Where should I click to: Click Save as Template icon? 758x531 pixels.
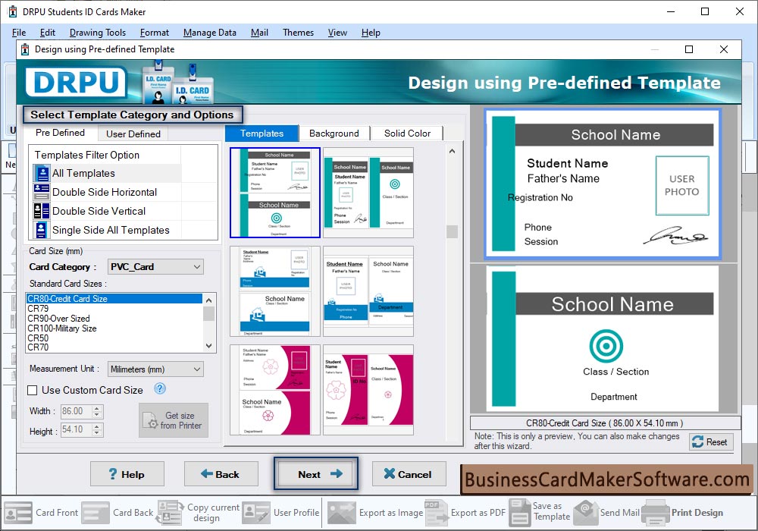(x=520, y=513)
